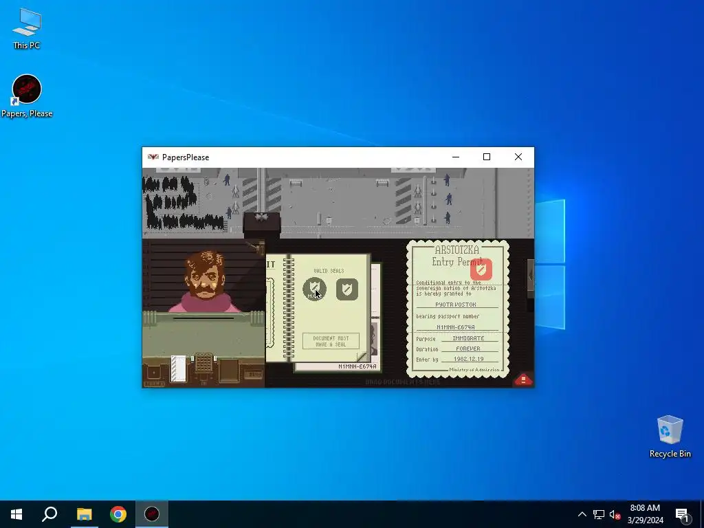Open File Explorer from taskbar
The image size is (704, 528).
(x=84, y=514)
